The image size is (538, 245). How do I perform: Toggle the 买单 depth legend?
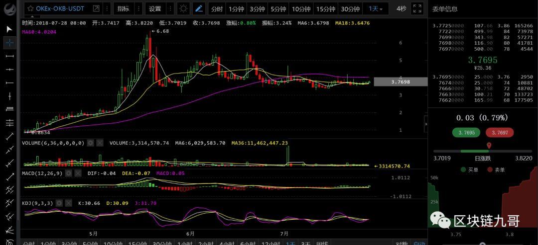pyautogui.click(x=470, y=170)
